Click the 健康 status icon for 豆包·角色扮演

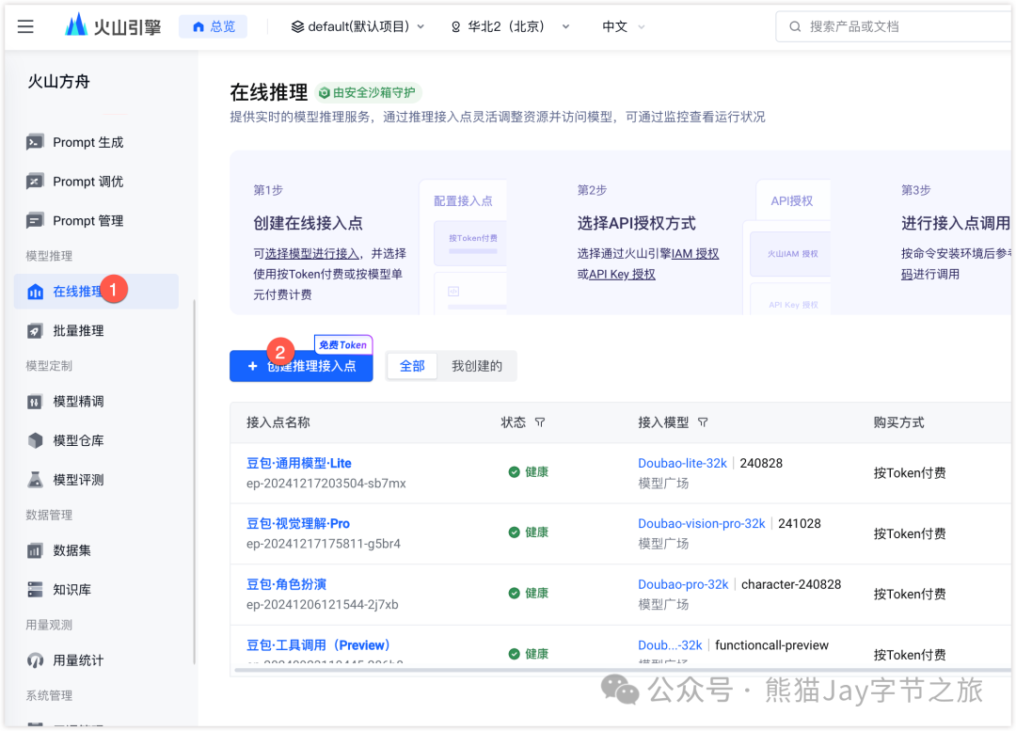click(514, 593)
